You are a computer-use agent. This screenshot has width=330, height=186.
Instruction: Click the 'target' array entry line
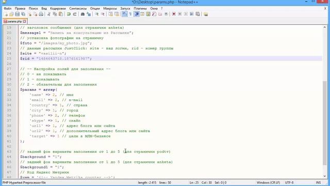click(x=70, y=136)
